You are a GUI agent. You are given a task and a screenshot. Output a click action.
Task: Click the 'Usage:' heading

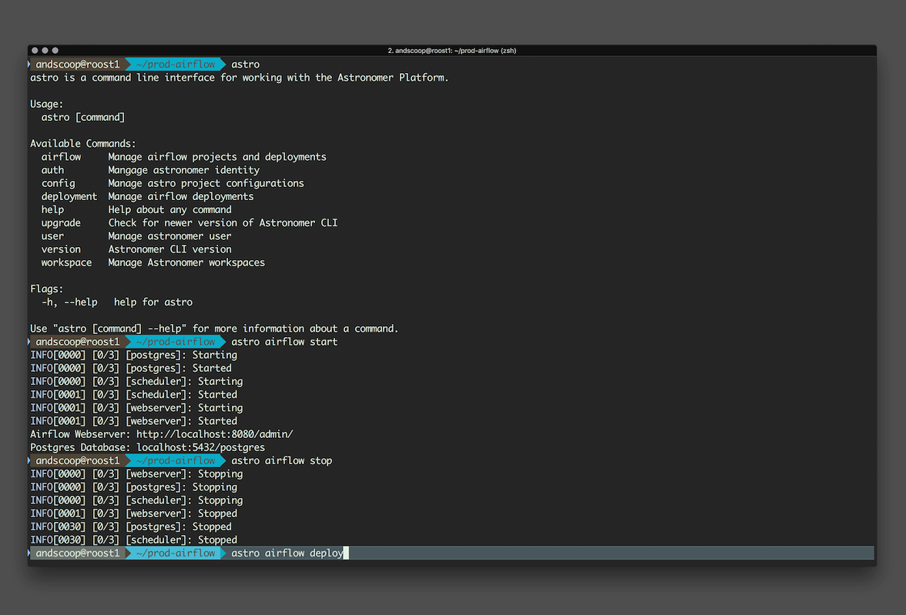tap(47, 105)
